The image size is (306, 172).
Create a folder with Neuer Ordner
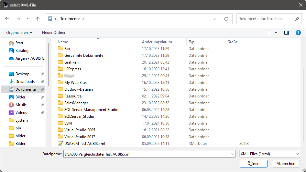click(x=54, y=33)
